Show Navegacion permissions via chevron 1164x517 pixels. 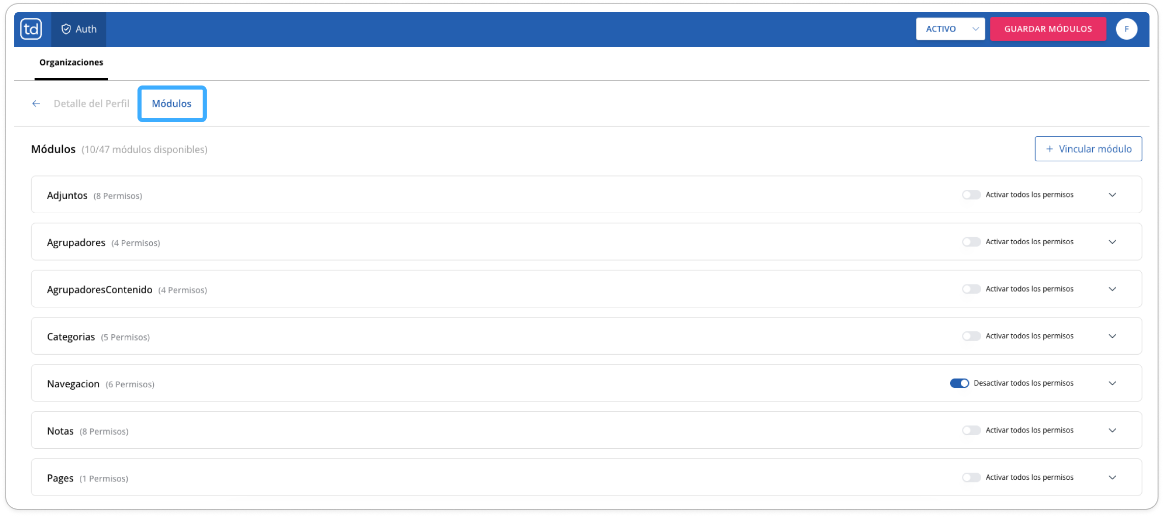point(1113,383)
